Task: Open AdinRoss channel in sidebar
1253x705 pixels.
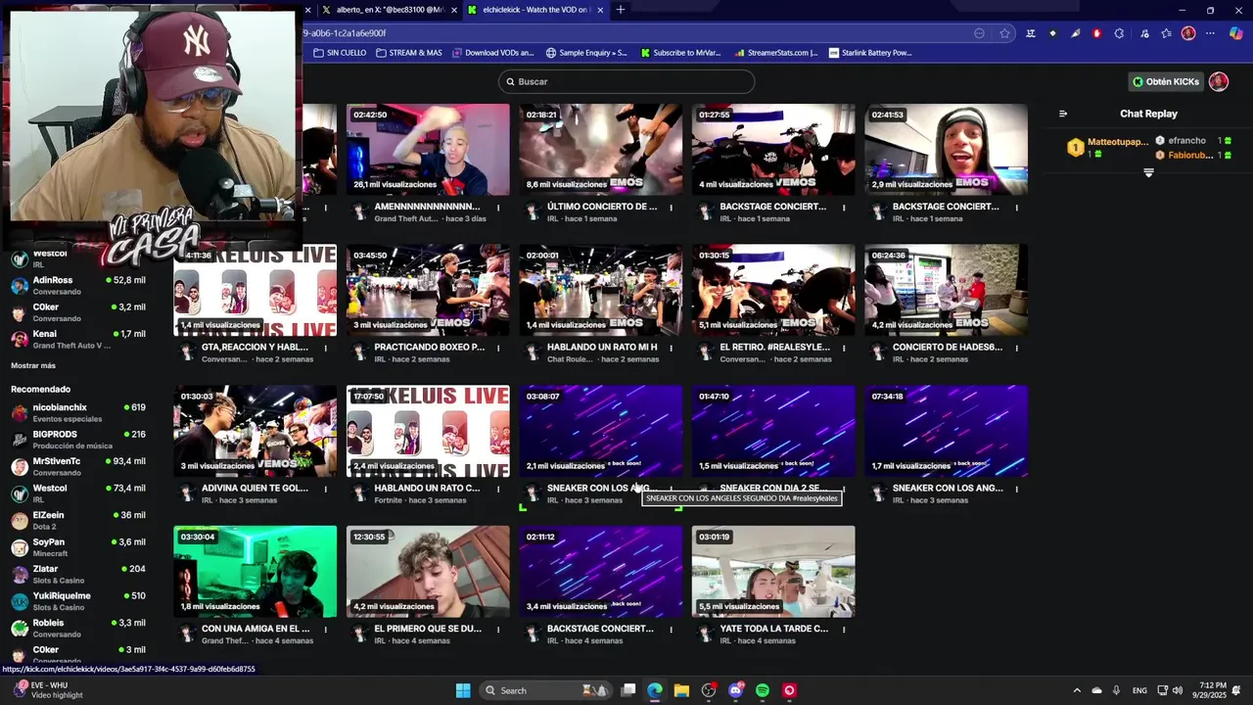Action: click(78, 285)
